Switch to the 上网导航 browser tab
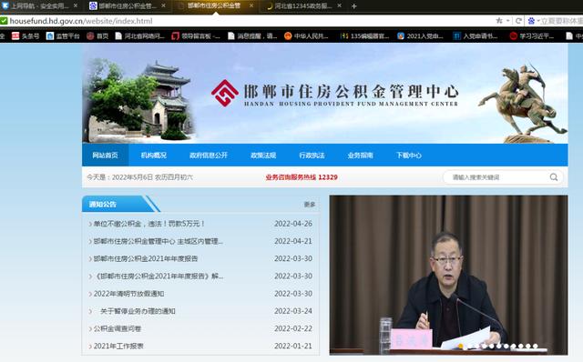This screenshot has height=362, width=583. pos(40,6)
